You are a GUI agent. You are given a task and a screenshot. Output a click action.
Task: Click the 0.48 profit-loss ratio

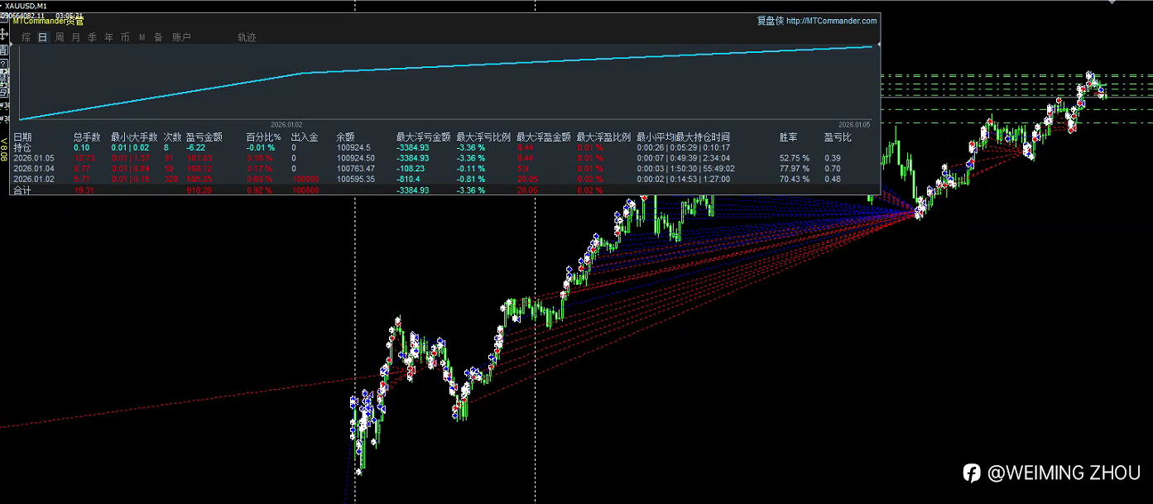[x=833, y=180]
